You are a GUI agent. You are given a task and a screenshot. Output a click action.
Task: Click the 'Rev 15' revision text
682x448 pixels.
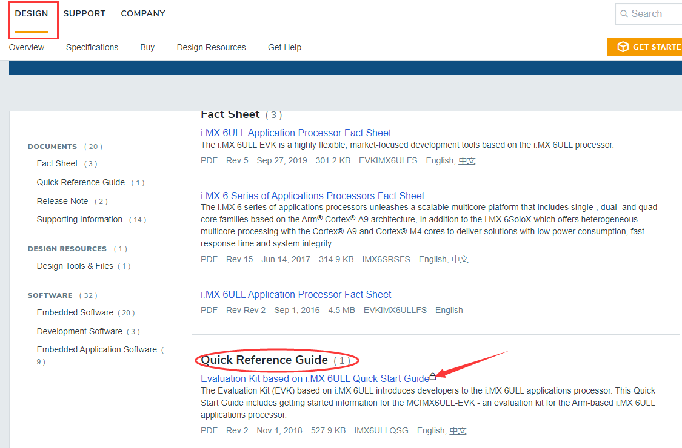coord(239,259)
